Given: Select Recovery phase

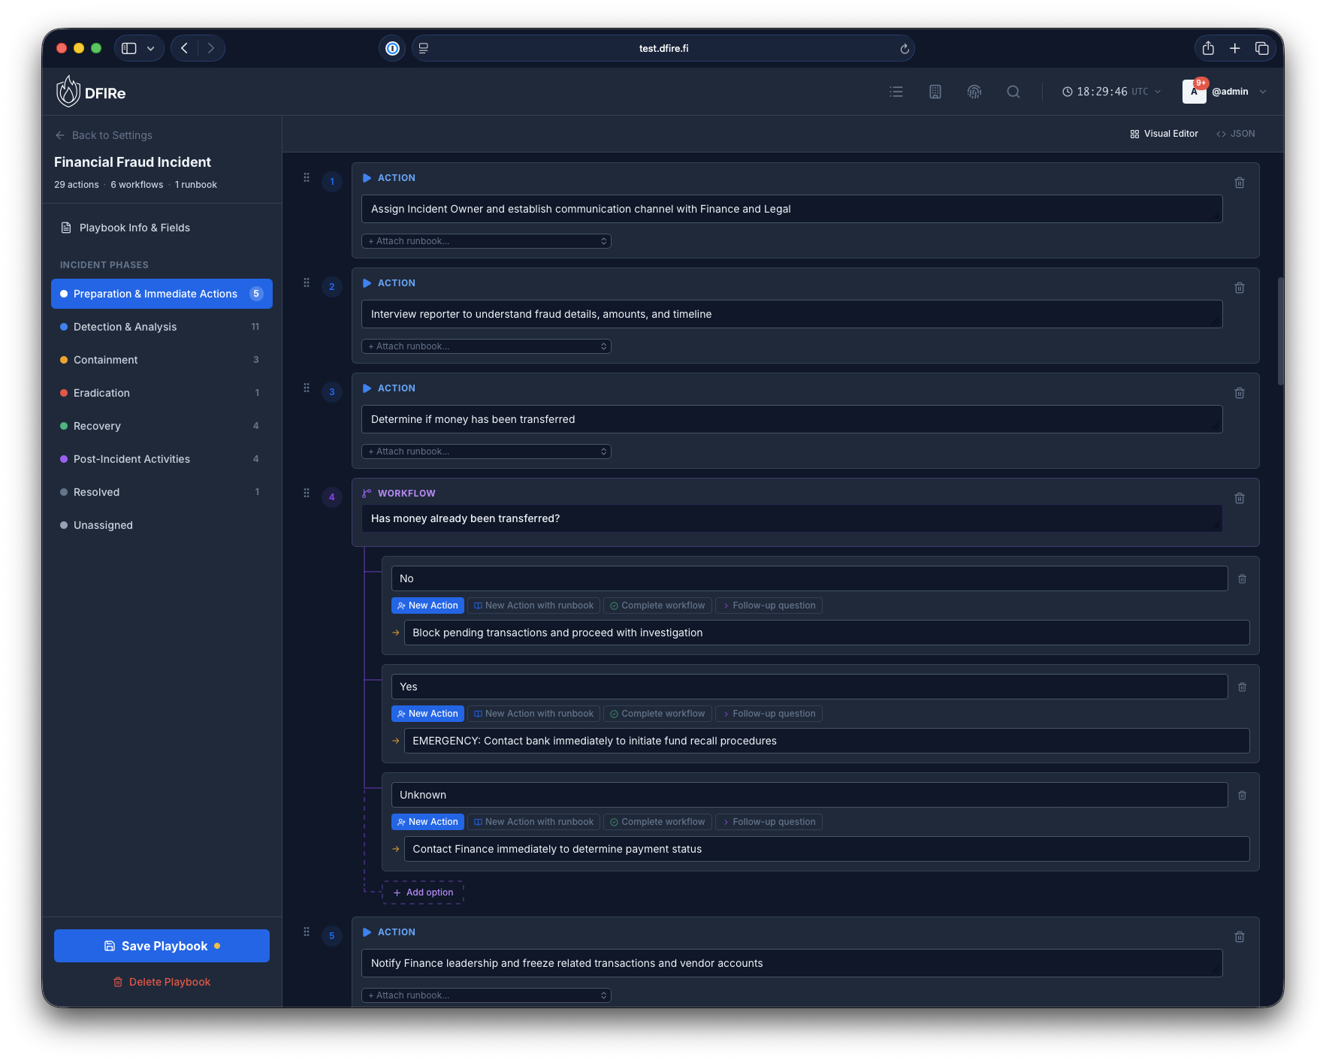Looking at the screenshot, I should tap(162, 426).
